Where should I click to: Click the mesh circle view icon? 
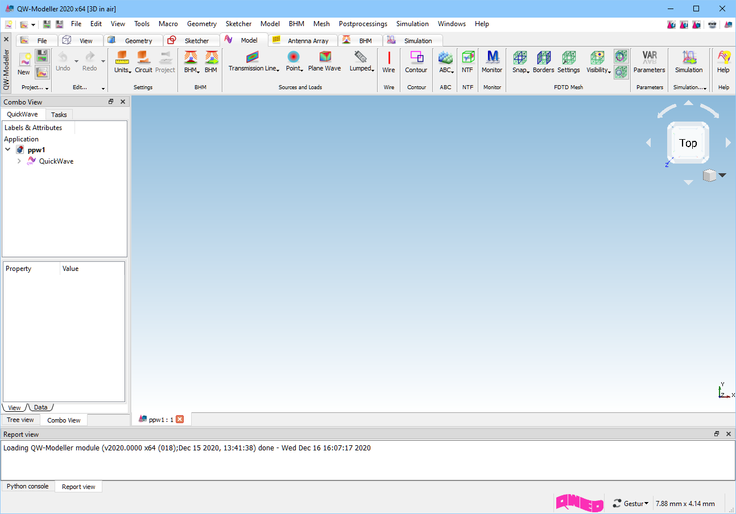pos(621,56)
